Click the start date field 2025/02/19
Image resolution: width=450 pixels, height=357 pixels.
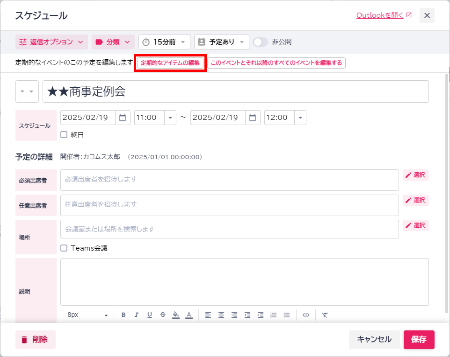pos(88,118)
